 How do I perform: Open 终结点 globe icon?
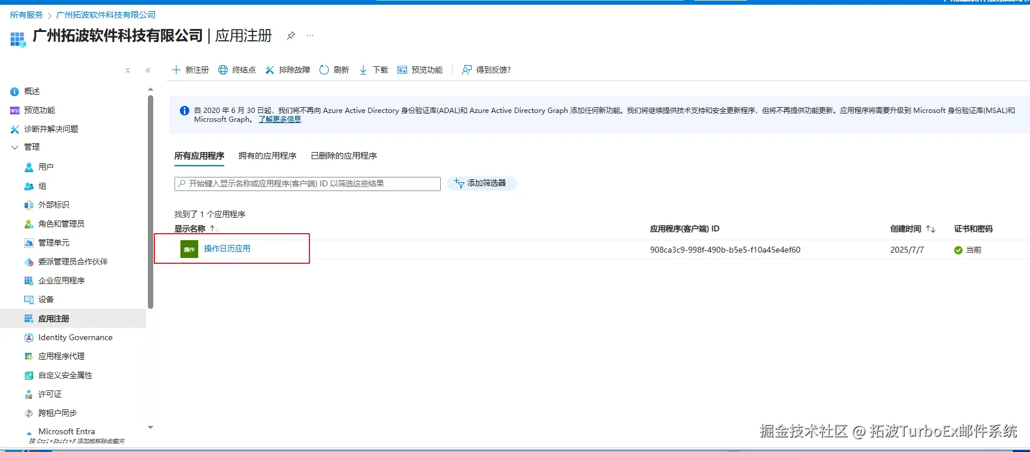pyautogui.click(x=223, y=70)
